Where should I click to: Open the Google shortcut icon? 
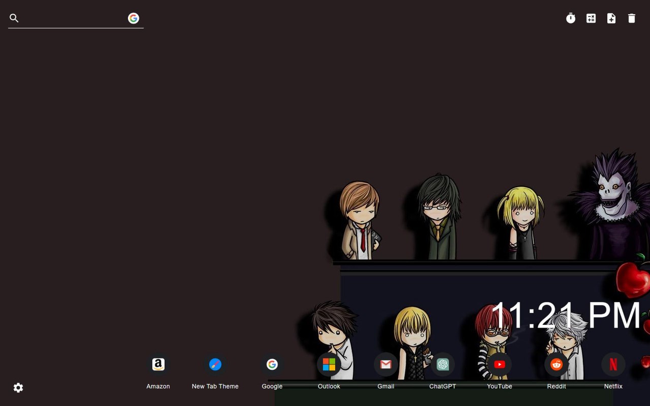(x=272, y=364)
